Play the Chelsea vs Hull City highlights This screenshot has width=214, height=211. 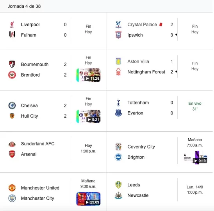coord(88,116)
